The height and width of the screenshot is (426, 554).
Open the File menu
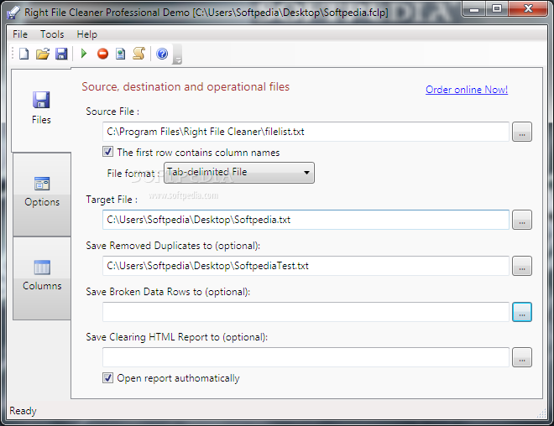20,34
